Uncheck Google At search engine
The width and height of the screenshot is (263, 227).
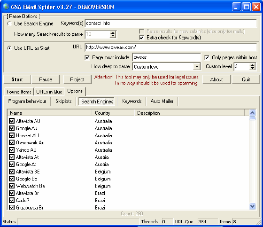[x=12, y=164]
